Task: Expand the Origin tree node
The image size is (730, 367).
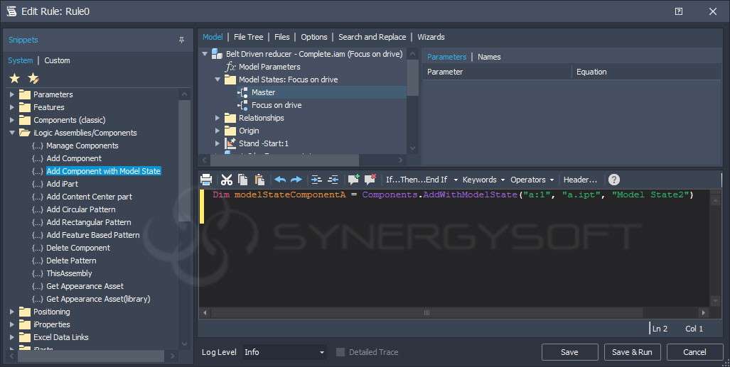Action: [x=218, y=131]
